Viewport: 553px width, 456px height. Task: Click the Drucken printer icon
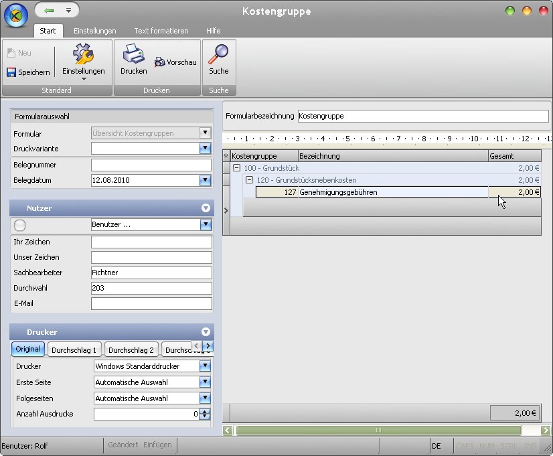[x=133, y=54]
